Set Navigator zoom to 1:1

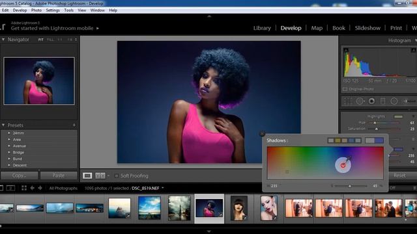[x=60, y=40]
